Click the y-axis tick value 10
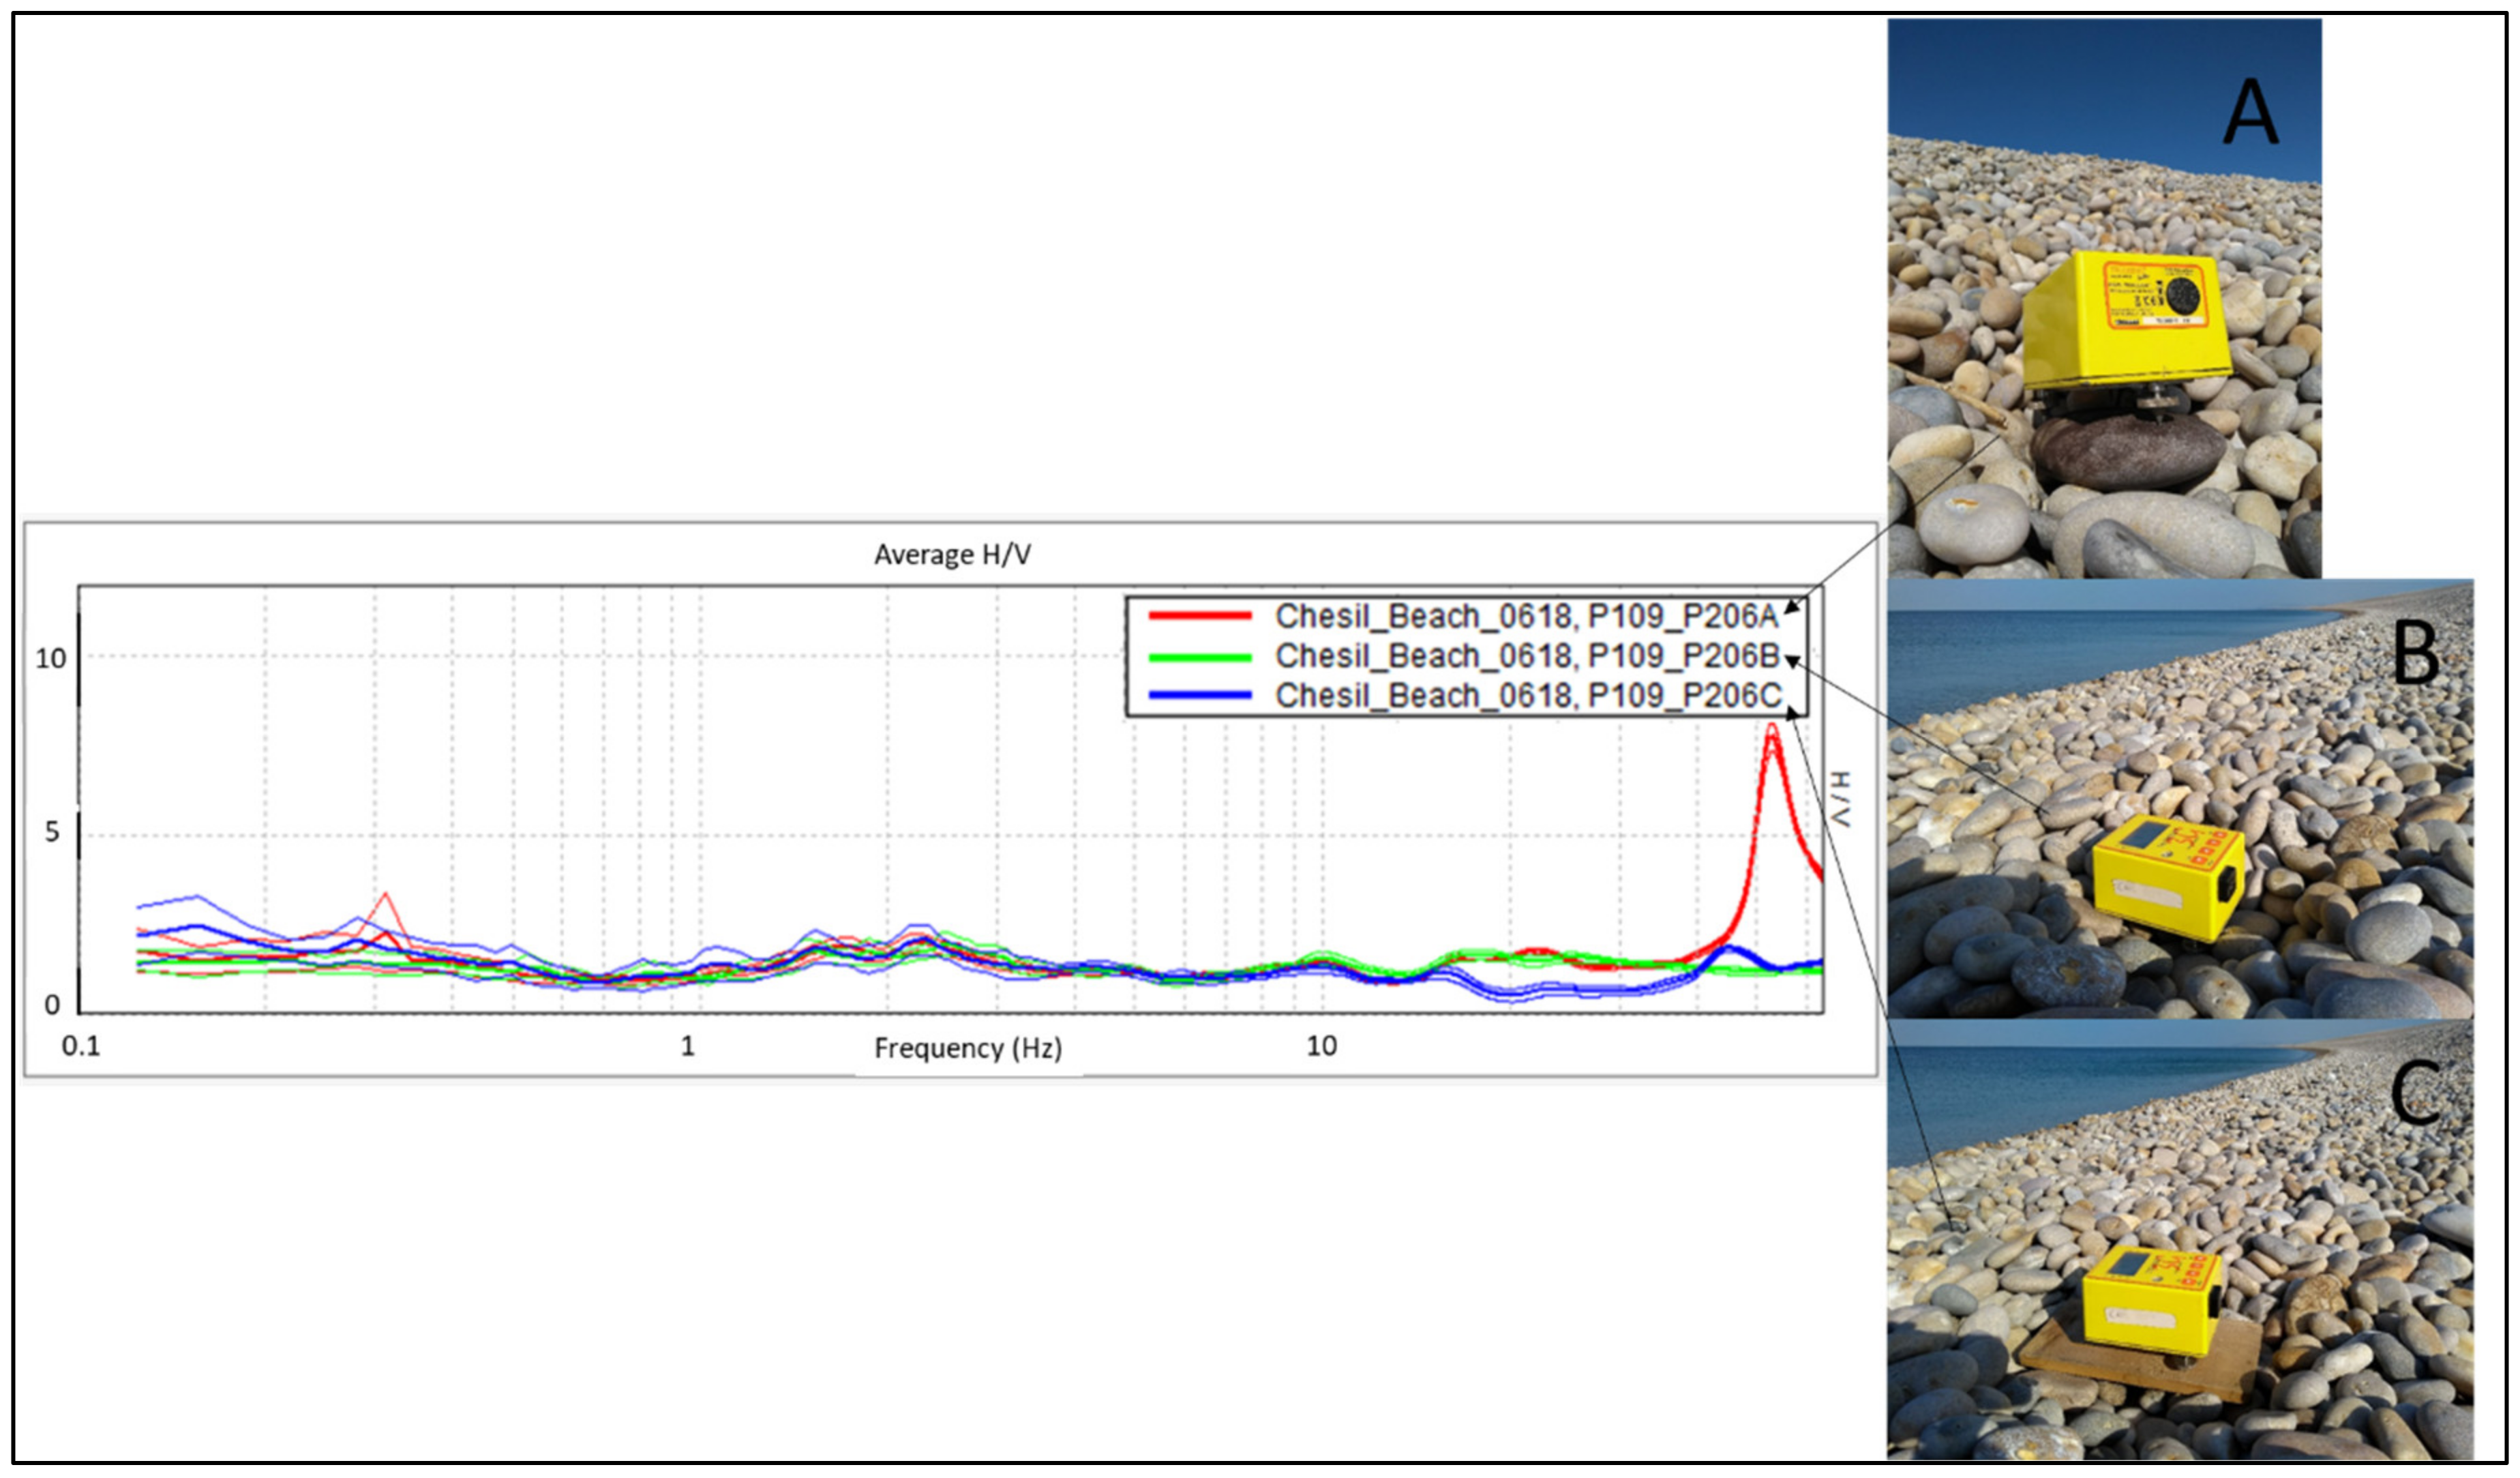Image resolution: width=2520 pixels, height=1478 pixels. [x=51, y=658]
